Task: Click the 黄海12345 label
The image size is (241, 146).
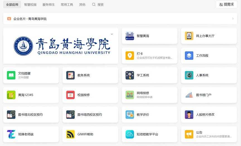Action: pos(26,95)
